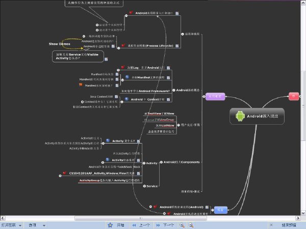Click notes icon beside Service Visible Activity callout
The width and height of the screenshot is (306, 229).
(106, 59)
